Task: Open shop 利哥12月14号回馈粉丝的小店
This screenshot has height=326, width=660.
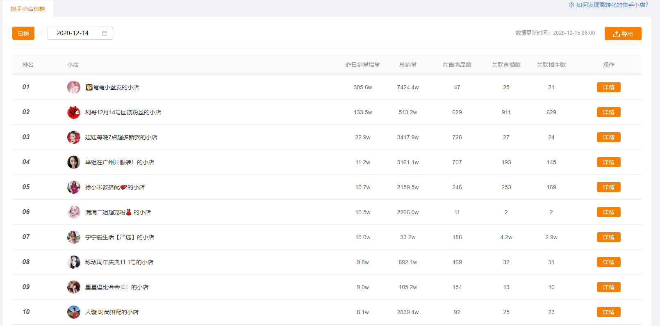Action: [123, 112]
